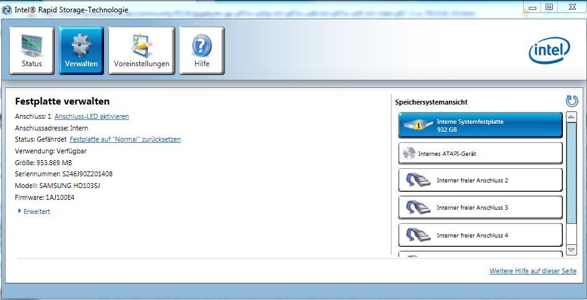Click the model text SAMSUNG HD103SJ
Viewport: 587px width, 300px height.
pos(69,186)
